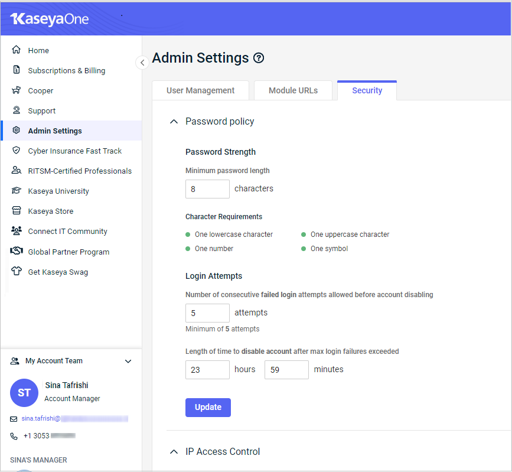Collapse the IP Access Control section
This screenshot has height=472, width=512.
tap(174, 452)
